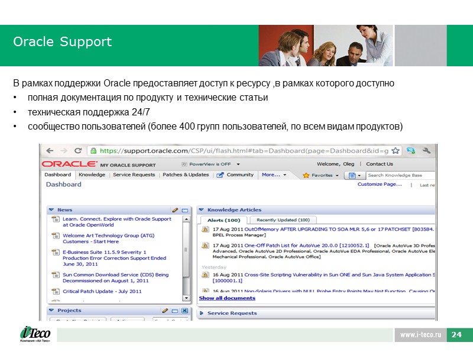Click the knowledge base document icon
Screen dimensions: 473x355
point(352,175)
